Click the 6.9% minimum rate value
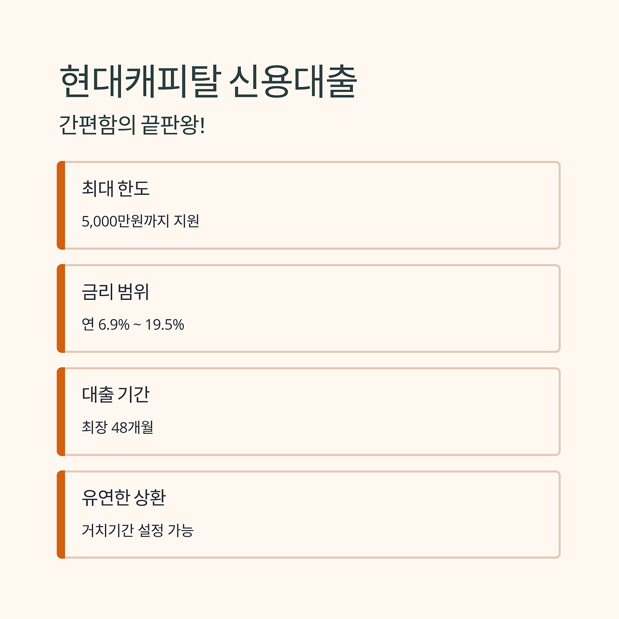This screenshot has width=619, height=619. [x=114, y=324]
